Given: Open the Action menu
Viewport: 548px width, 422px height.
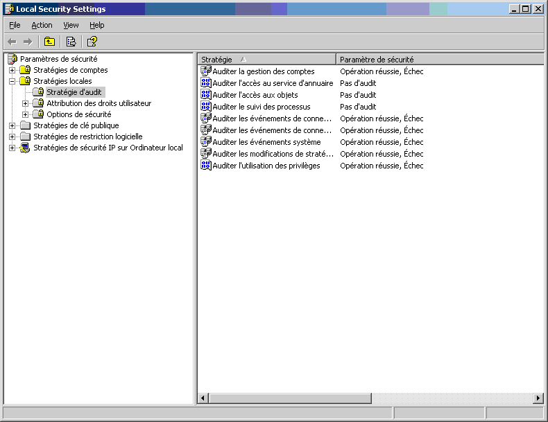Looking at the screenshot, I should 42,25.
